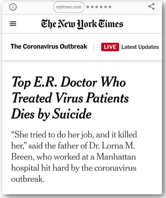The height and width of the screenshot is (198, 166).
Task: Select the last page indicator dot
Action: coord(110,7)
